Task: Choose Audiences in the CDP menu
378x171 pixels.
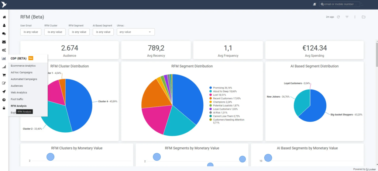Action: tap(17, 86)
